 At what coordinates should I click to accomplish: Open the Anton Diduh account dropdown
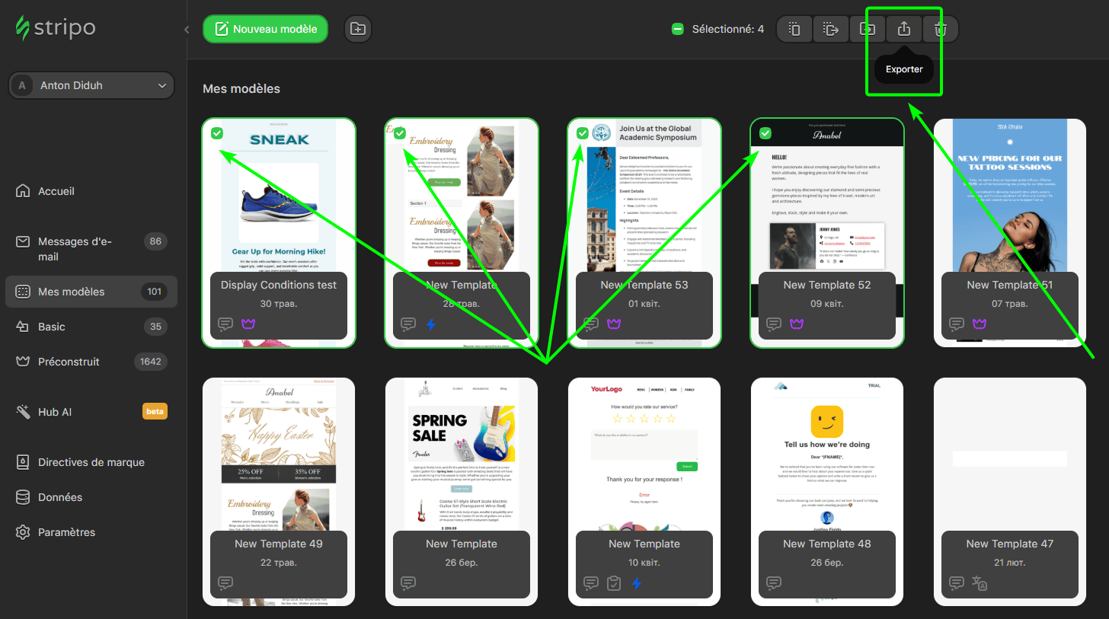point(91,85)
